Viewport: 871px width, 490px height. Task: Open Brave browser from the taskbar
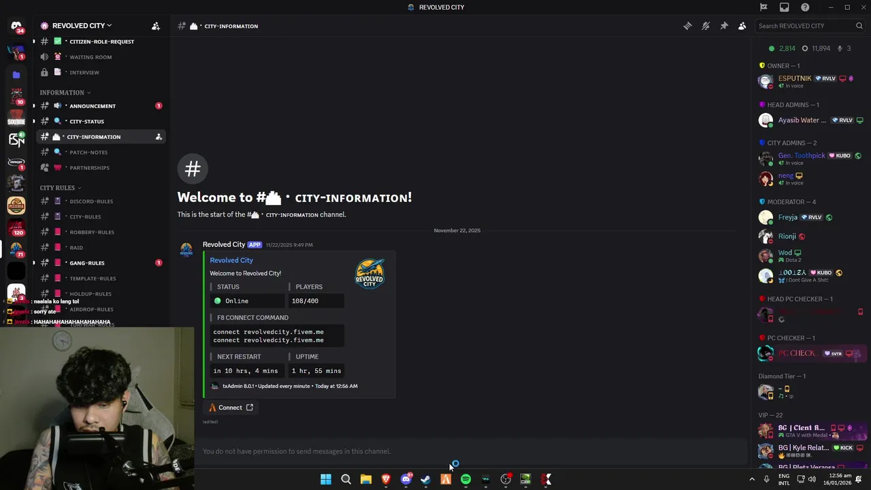pos(386,480)
